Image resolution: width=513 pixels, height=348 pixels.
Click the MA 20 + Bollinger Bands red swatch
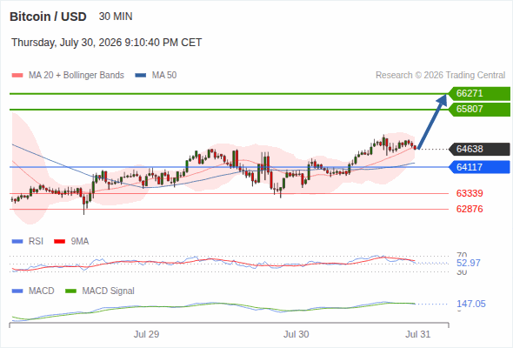(x=17, y=76)
